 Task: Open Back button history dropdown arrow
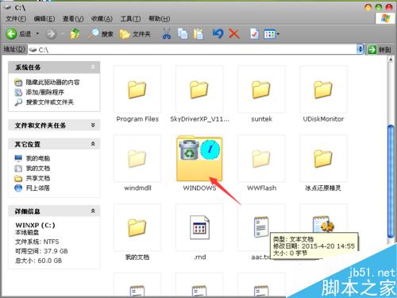pos(37,33)
